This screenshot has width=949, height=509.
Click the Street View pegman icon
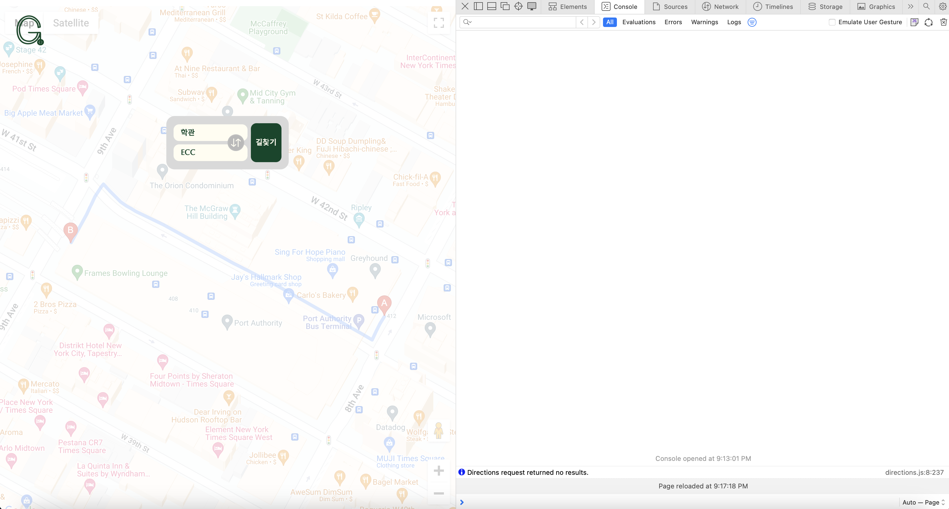point(438,430)
